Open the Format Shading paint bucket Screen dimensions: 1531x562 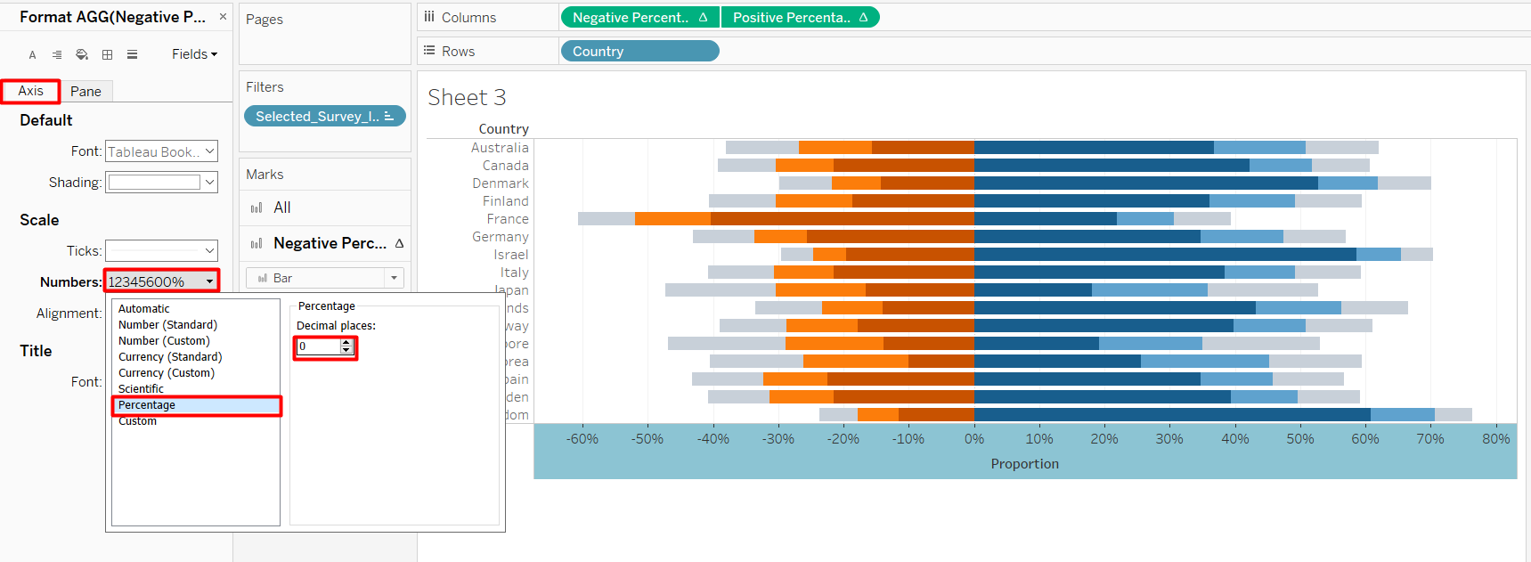(82, 55)
